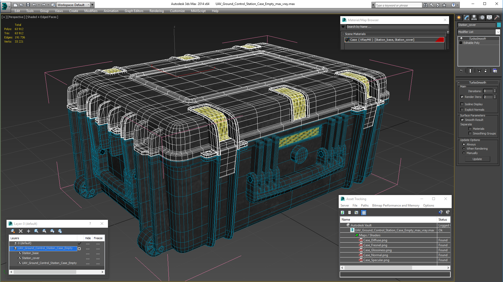This screenshot has height=282, width=503.
Task: Open the MAXScript menu
Action: coord(198,11)
